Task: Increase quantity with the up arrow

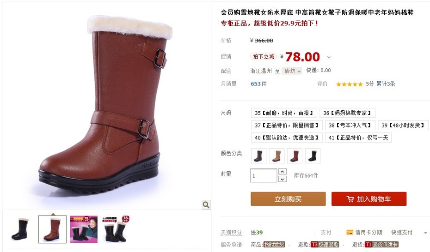Action: click(x=282, y=172)
